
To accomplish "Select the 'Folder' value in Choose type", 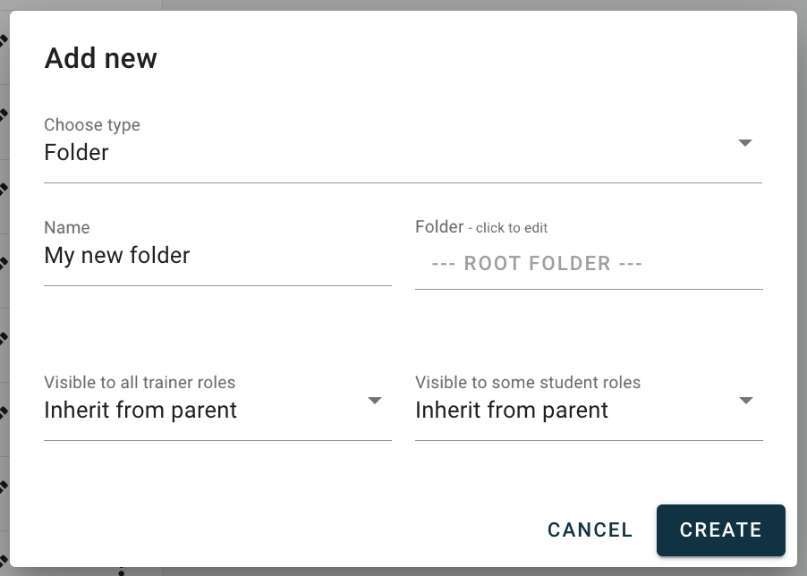I will click(x=77, y=152).
